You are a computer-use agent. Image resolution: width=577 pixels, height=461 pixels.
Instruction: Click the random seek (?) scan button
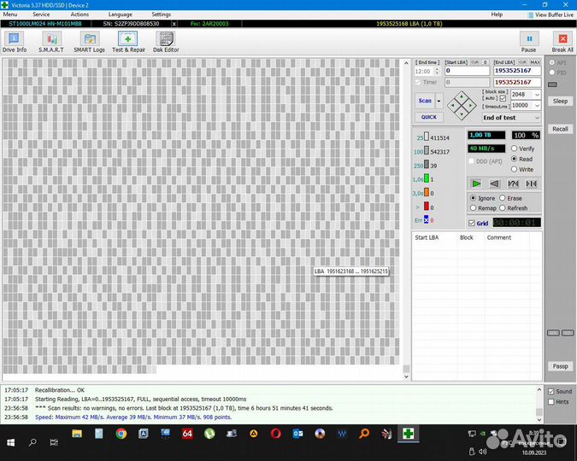pyautogui.click(x=513, y=184)
